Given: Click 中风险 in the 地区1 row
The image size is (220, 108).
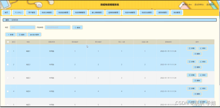Looking at the screenshot, I should 51,51.
